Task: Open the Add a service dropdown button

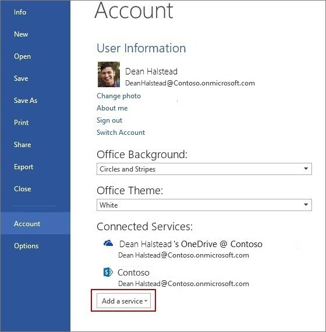Action: click(123, 301)
